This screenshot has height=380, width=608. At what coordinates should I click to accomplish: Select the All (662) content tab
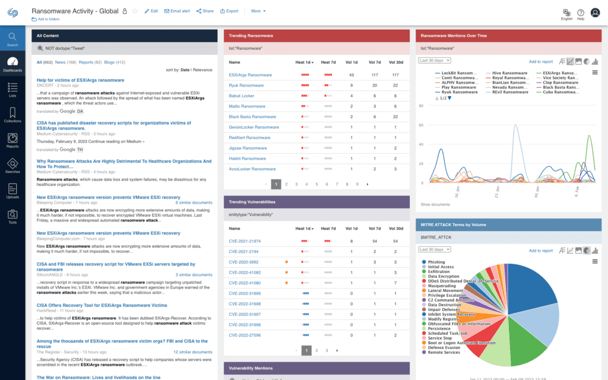point(45,62)
